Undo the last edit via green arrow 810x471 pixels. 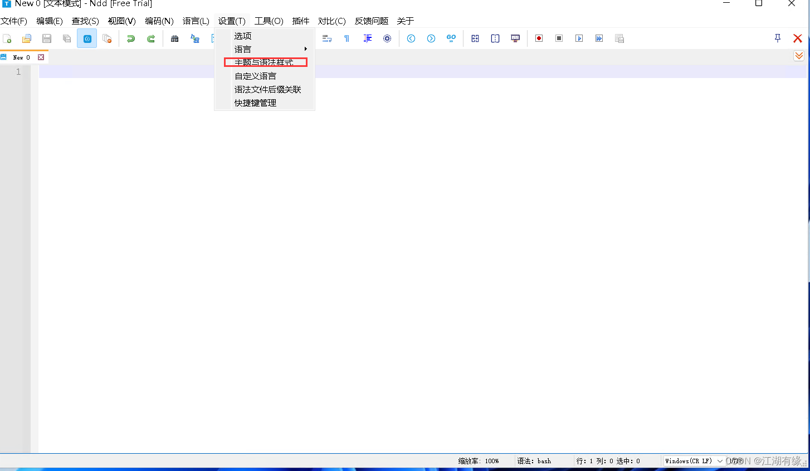point(130,38)
